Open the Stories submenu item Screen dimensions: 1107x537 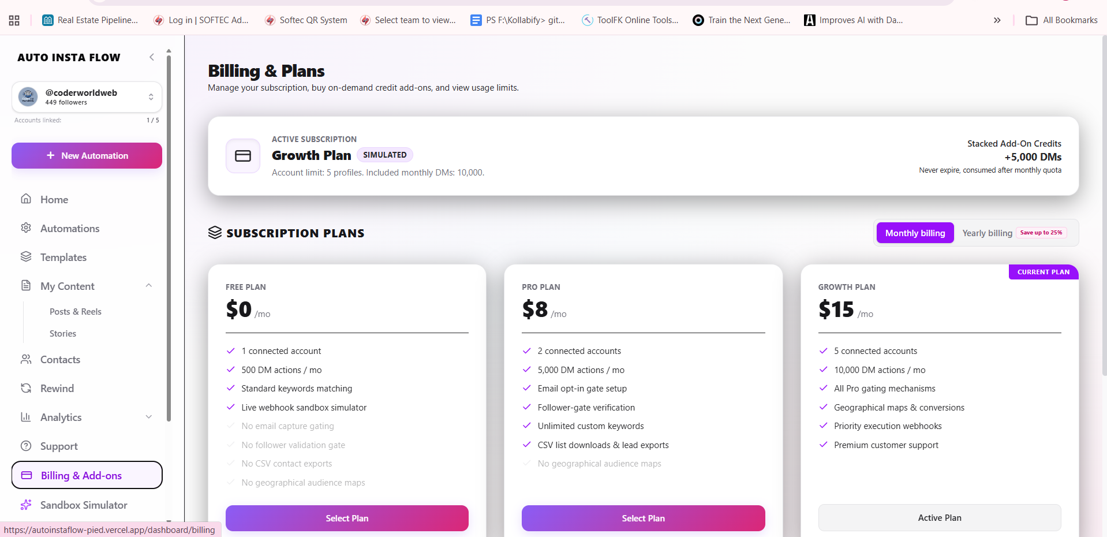(63, 333)
